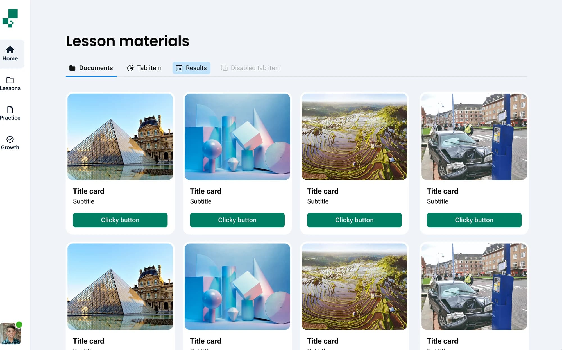Click Title card text of first-row rice terraces card
Screen dimensions: 562x350
[323, 191]
